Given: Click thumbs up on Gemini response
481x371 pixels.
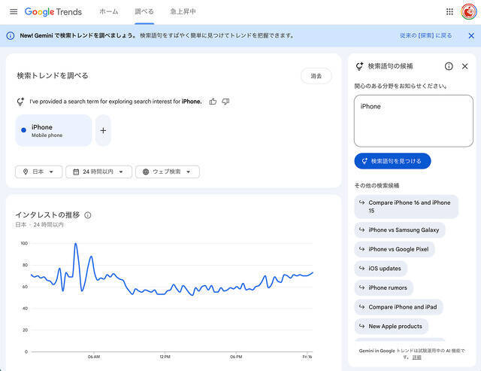Looking at the screenshot, I should pos(213,102).
